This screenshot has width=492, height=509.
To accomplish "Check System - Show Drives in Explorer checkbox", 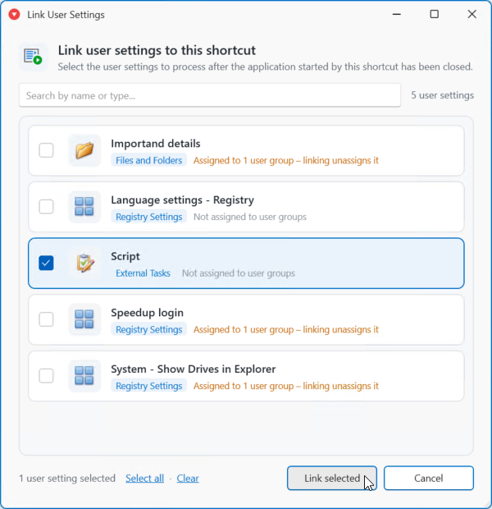I will (46, 376).
